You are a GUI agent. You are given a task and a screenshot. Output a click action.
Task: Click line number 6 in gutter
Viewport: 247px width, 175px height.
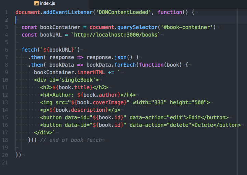tap(6, 50)
